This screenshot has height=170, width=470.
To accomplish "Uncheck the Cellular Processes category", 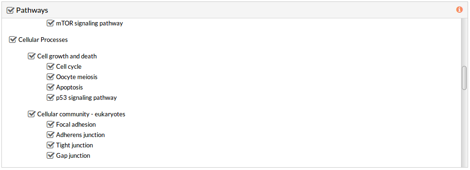I will tap(13, 40).
